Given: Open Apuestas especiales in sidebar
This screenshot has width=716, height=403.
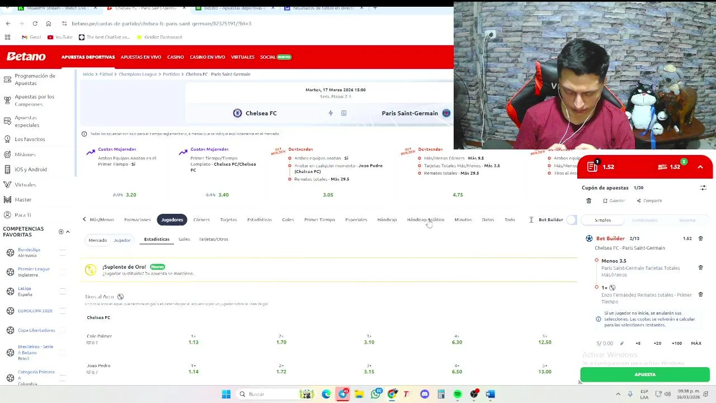Looking at the screenshot, I should (x=27, y=121).
